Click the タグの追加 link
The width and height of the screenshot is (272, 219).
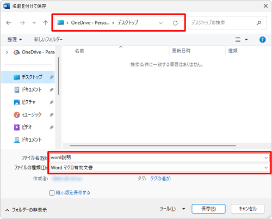pyautogui.click(x=160, y=179)
